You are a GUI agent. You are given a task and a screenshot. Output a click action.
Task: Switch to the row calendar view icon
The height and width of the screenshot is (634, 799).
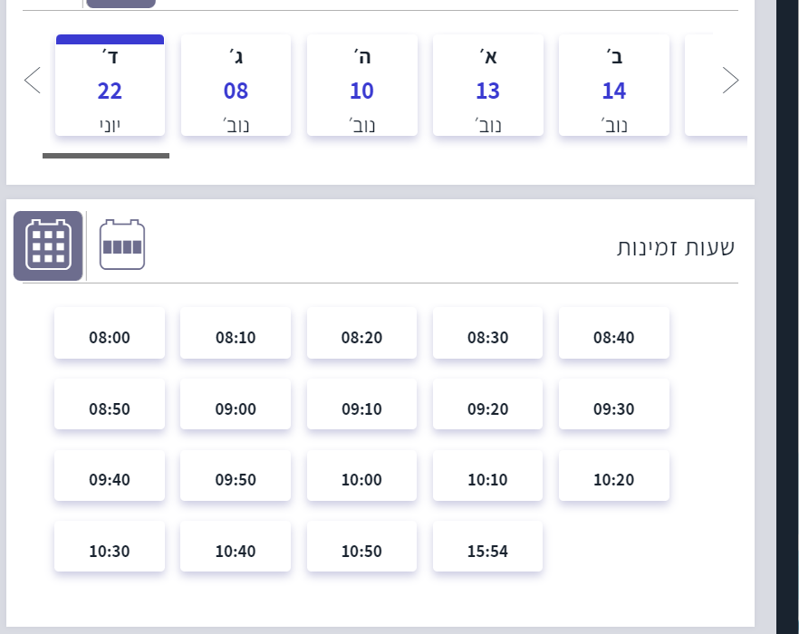click(122, 245)
